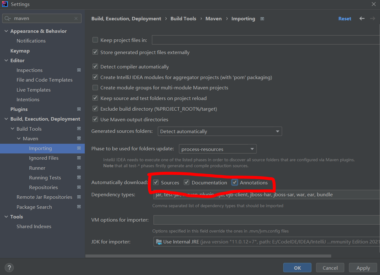Viewport: 380px width, 275px height.
Task: Open File and Code Templates page
Action: point(44,80)
